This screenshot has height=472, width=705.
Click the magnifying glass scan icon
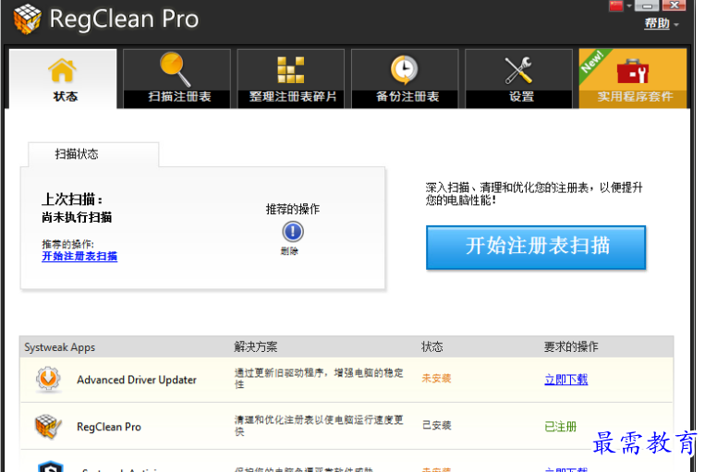[x=176, y=69]
